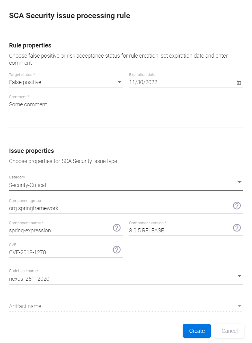This screenshot has width=252, height=343.
Task: Click help icon beside Component version
Action: [x=237, y=228]
